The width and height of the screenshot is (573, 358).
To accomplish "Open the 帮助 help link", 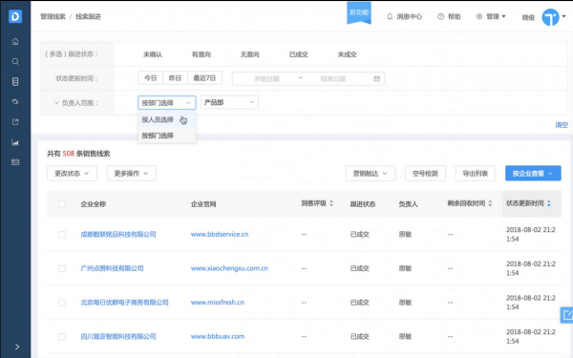I will pyautogui.click(x=449, y=16).
